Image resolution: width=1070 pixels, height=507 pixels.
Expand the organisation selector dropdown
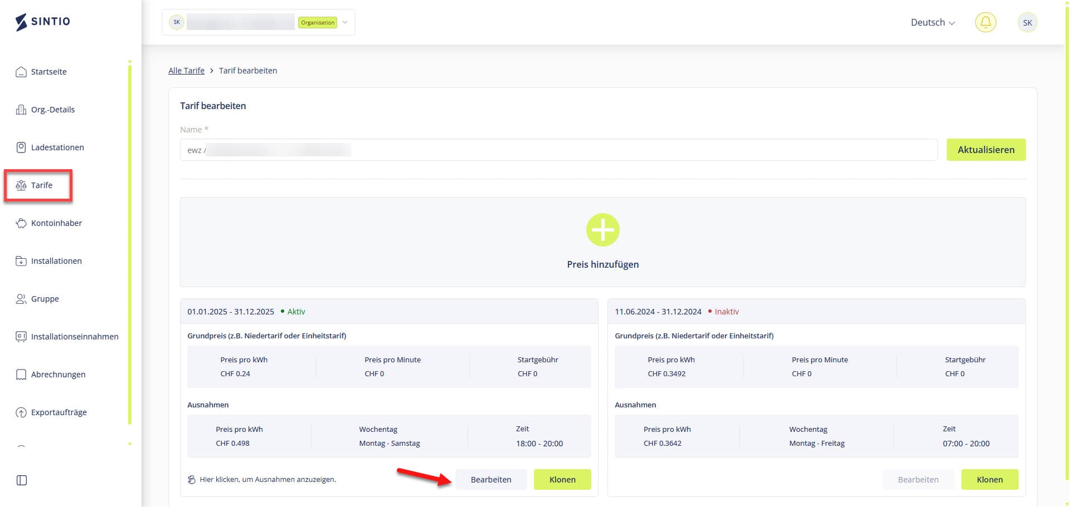coord(345,23)
